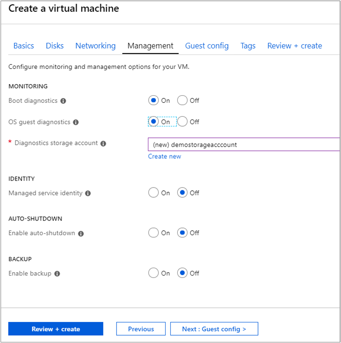The width and height of the screenshot is (341, 343).
Task: Turn Boot diagnostics Off
Action: (x=182, y=101)
